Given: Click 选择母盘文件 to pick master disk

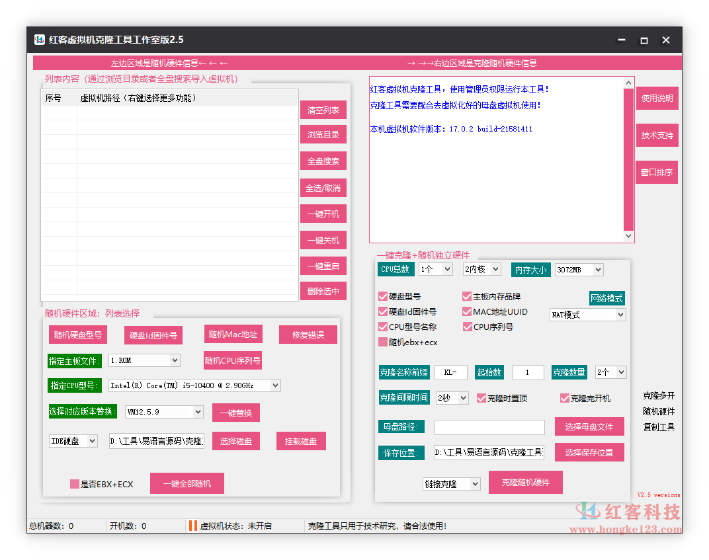Looking at the screenshot, I should pos(589,426).
